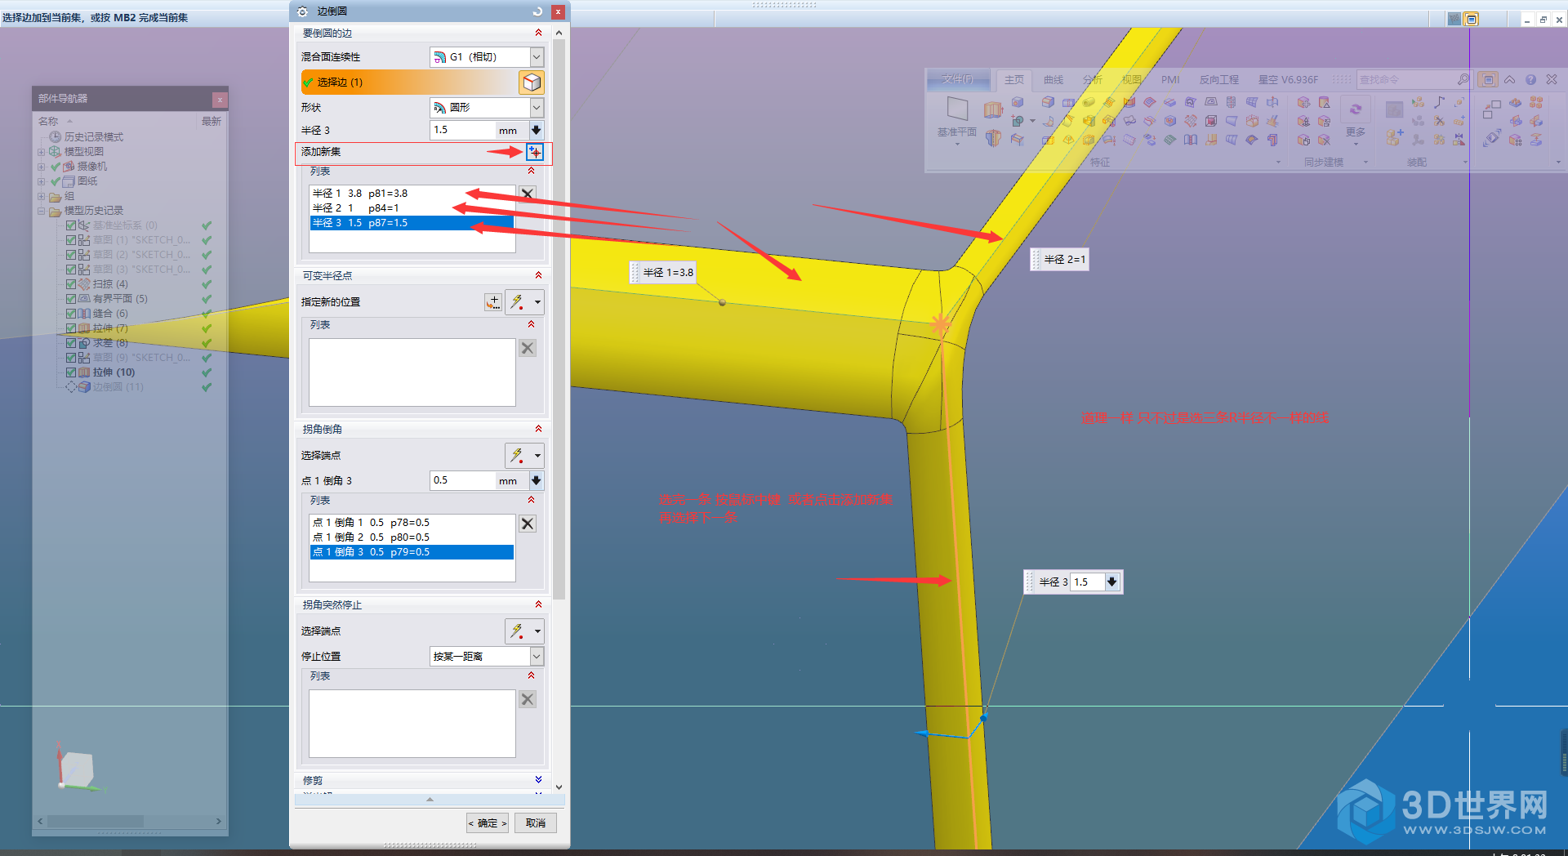Screen dimensions: 1568x856
Task: Switch to 曲线 ribbon tab
Action: [1053, 80]
